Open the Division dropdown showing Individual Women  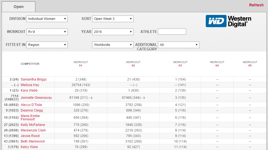47,19
